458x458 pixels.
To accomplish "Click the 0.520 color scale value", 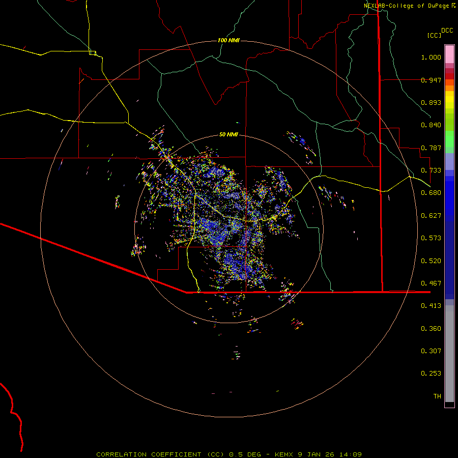I will point(431,261).
